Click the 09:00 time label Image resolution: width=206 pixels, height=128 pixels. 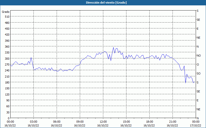(x=80, y=122)
